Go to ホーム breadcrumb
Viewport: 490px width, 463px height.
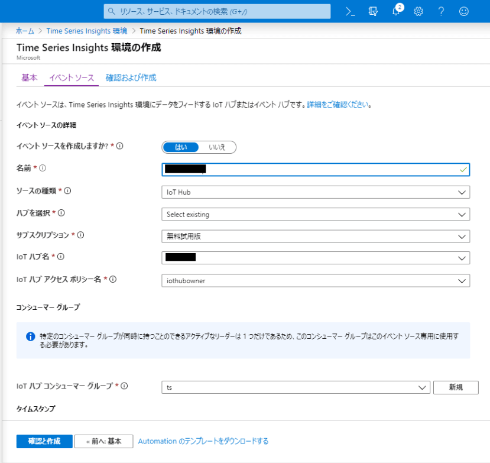click(25, 31)
